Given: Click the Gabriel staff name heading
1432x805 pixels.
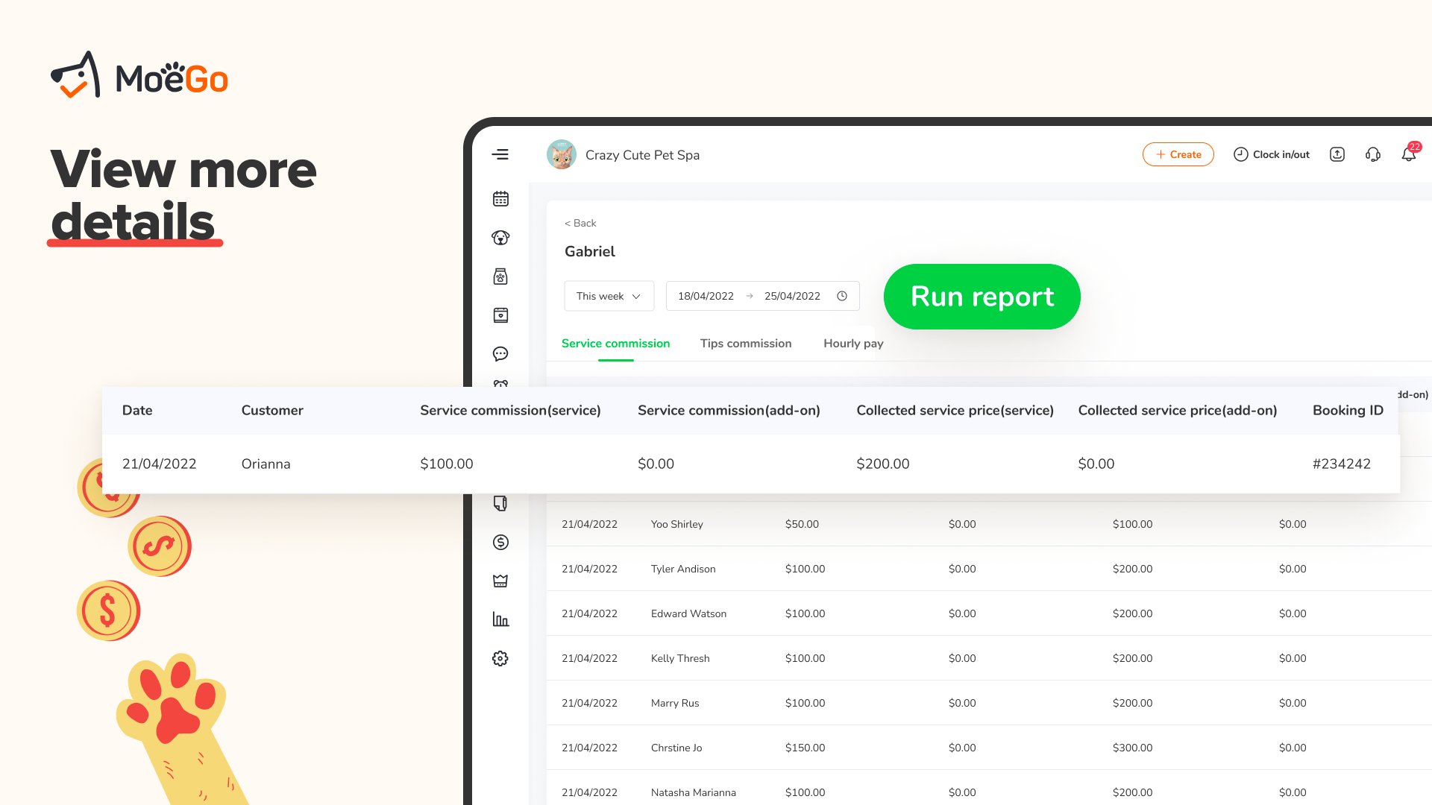Looking at the screenshot, I should (590, 251).
